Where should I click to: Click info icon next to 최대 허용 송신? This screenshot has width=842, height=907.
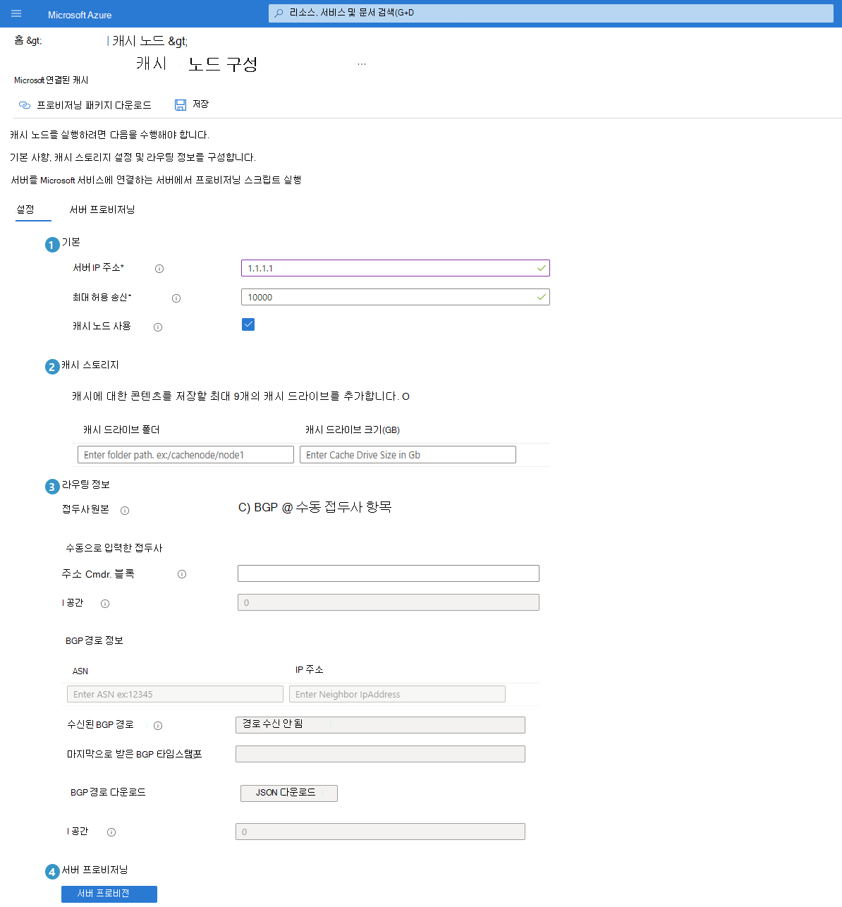click(x=176, y=298)
